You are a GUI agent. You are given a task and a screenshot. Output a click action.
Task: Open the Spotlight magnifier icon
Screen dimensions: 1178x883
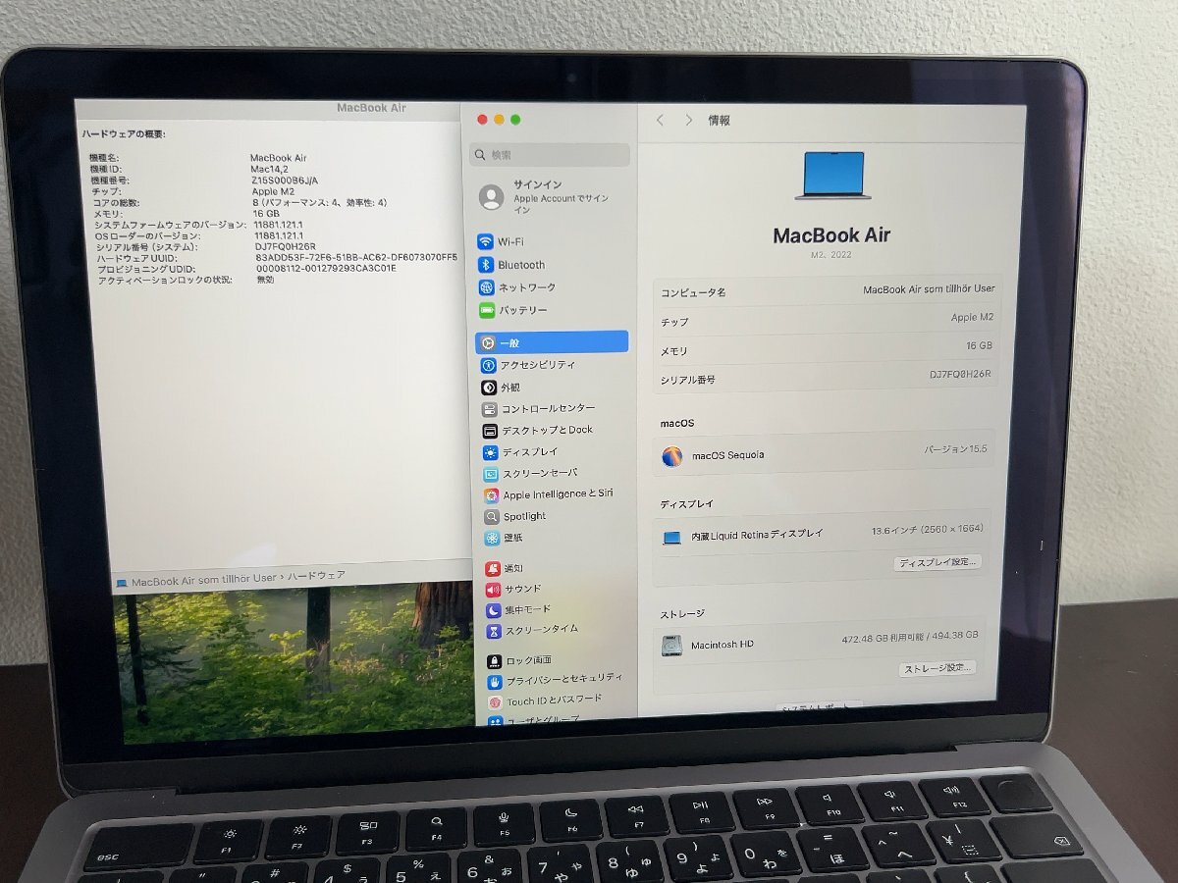[492, 517]
